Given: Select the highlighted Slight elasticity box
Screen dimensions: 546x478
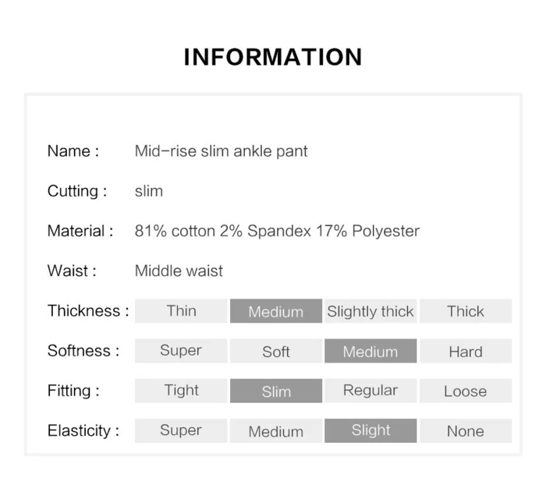Looking at the screenshot, I should point(370,430).
